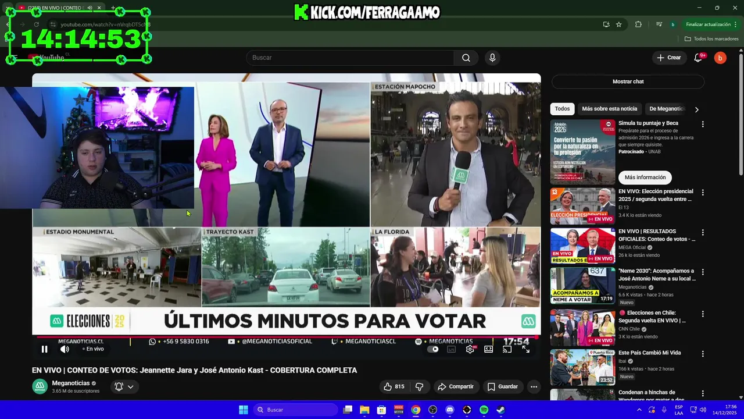Open Chrome extensions puzzle icon
This screenshot has height=419, width=744.
638,24
